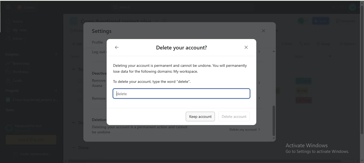Click the Cross-functional project plan icon

74,21
